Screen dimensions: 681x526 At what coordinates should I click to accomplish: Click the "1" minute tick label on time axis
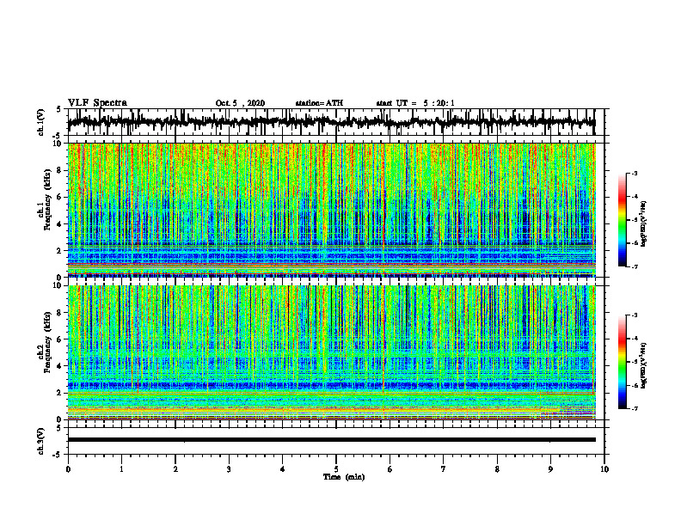(x=121, y=469)
